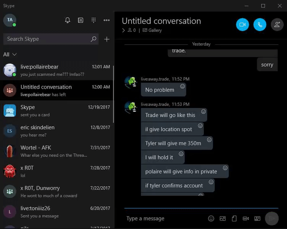Close the Skype window
This screenshot has height=229, width=287.
point(280,6)
